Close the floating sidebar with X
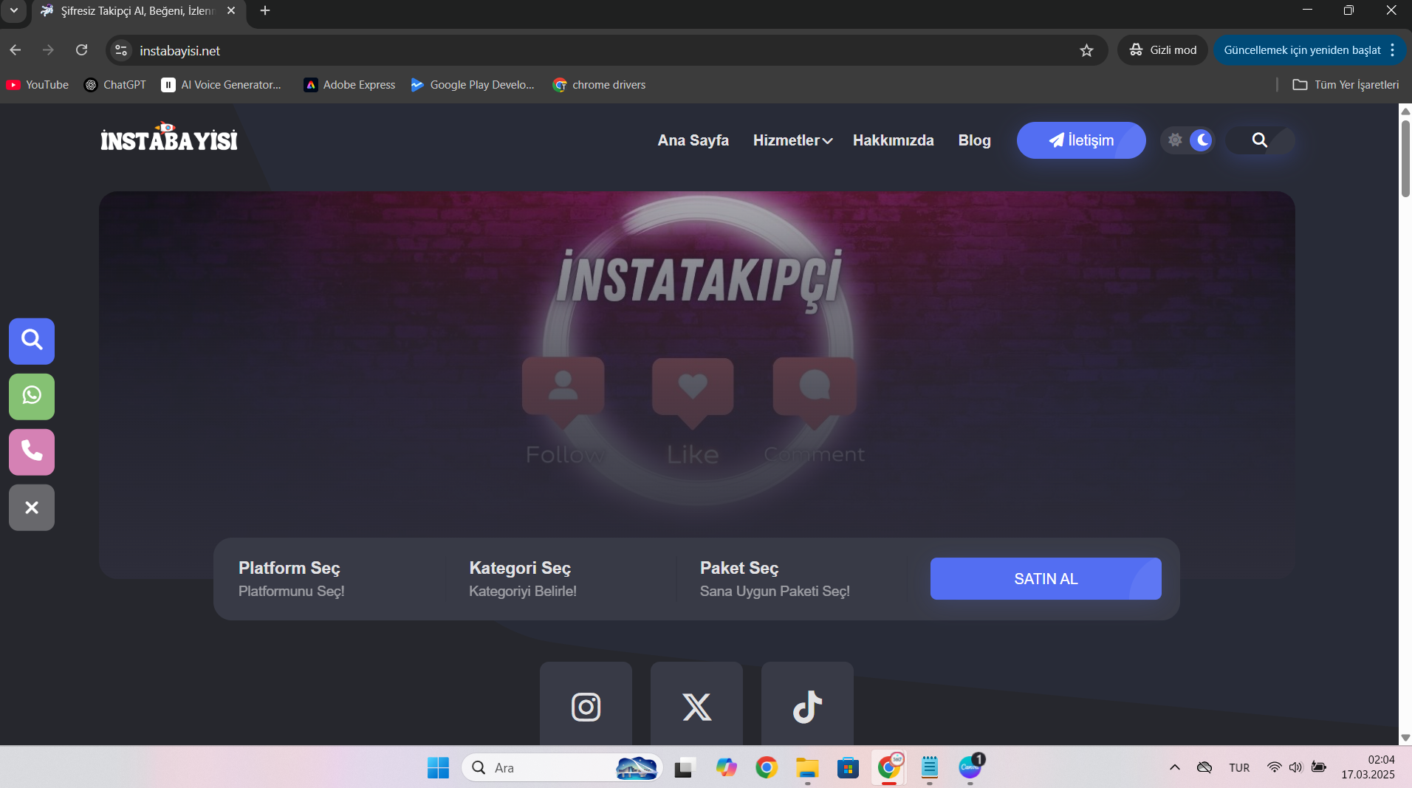The width and height of the screenshot is (1412, 788). pyautogui.click(x=32, y=507)
